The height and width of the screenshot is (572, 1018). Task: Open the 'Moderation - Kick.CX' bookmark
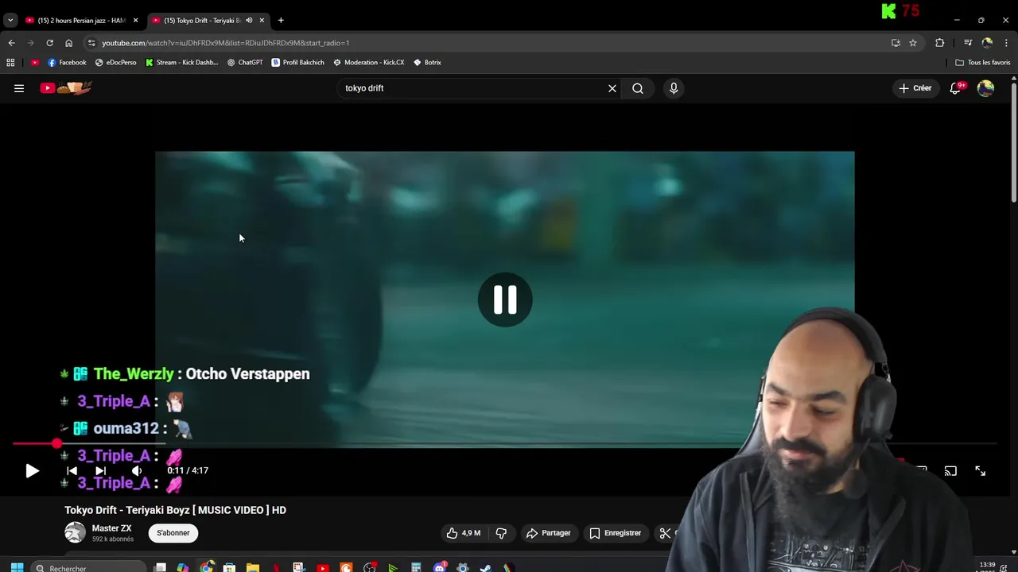click(x=369, y=62)
